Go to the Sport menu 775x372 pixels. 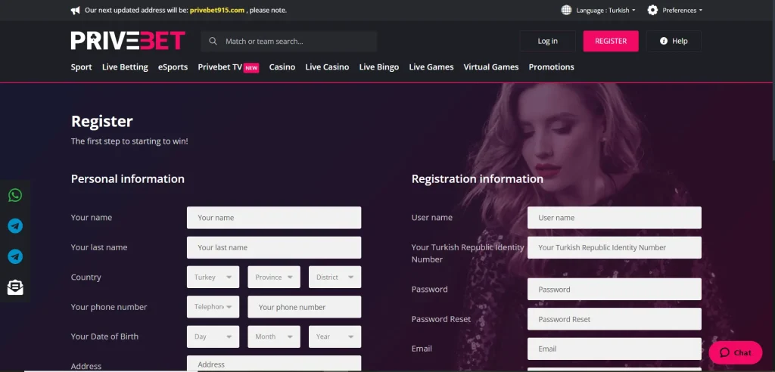tap(82, 67)
